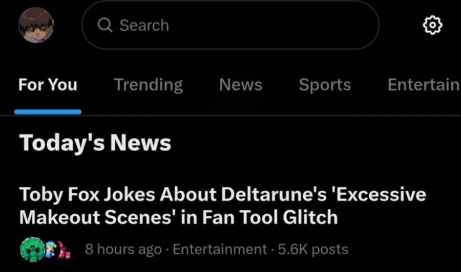Open the settings gear icon
This screenshot has height=272, width=461.
(432, 25)
